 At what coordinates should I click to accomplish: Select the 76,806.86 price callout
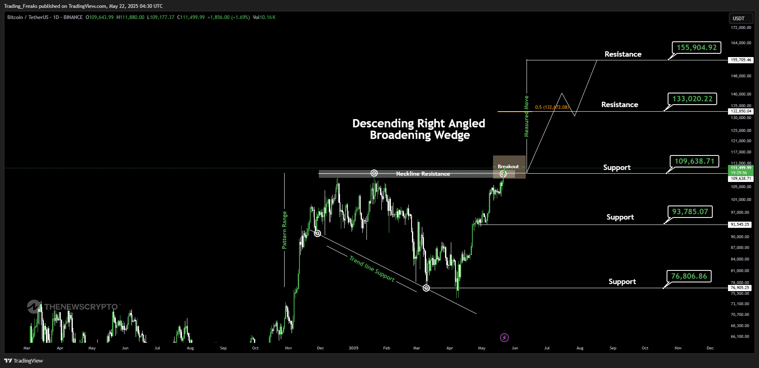pos(689,276)
